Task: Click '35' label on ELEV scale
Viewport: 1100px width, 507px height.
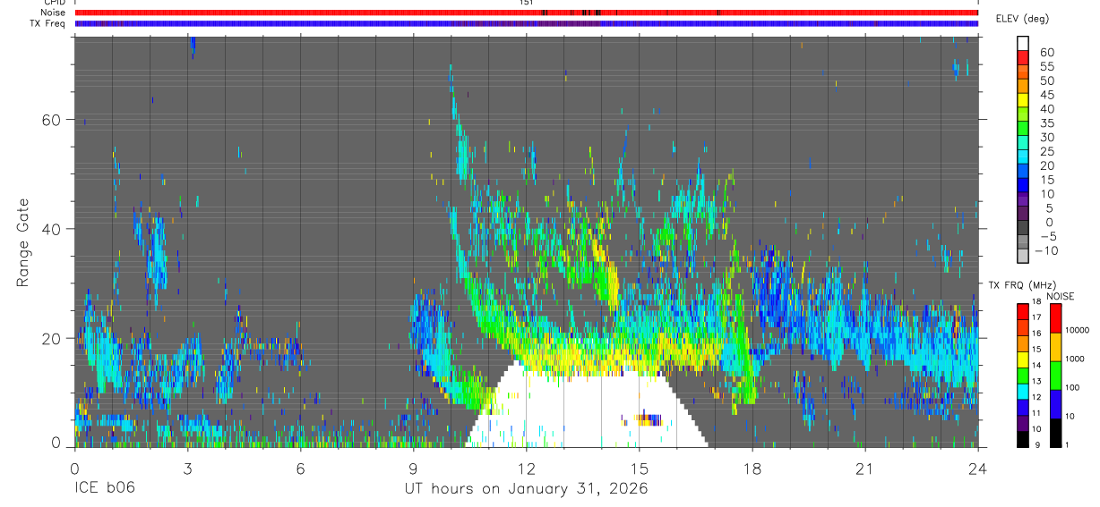Action: pyautogui.click(x=1046, y=123)
